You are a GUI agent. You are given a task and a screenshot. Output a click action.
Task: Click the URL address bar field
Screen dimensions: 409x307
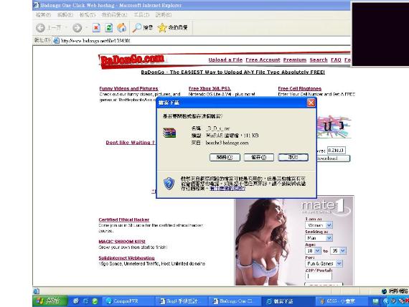pos(201,41)
